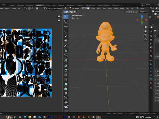Select the Knife tool
This screenshot has width=159, height=119.
[x=66, y=79]
